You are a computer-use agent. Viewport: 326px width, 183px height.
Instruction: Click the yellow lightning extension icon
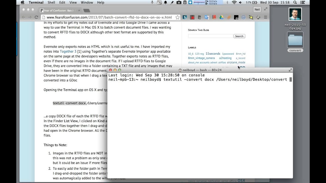(251, 17)
